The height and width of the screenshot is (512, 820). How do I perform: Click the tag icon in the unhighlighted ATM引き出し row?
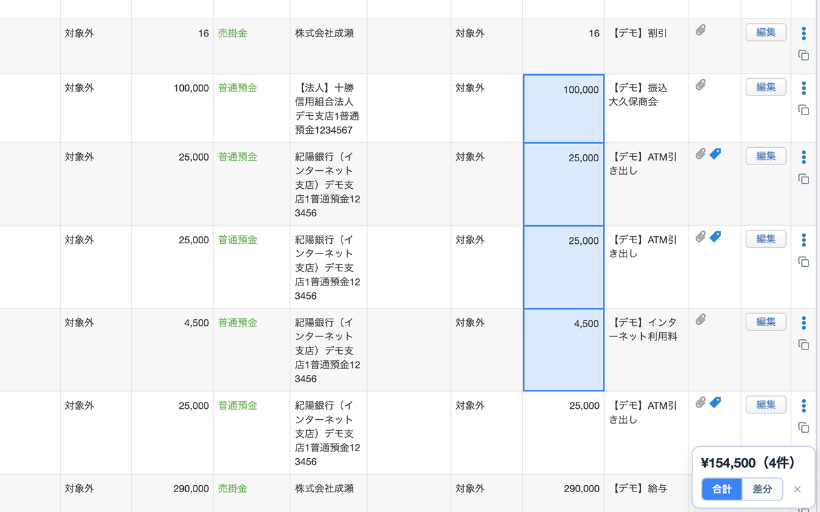point(715,403)
